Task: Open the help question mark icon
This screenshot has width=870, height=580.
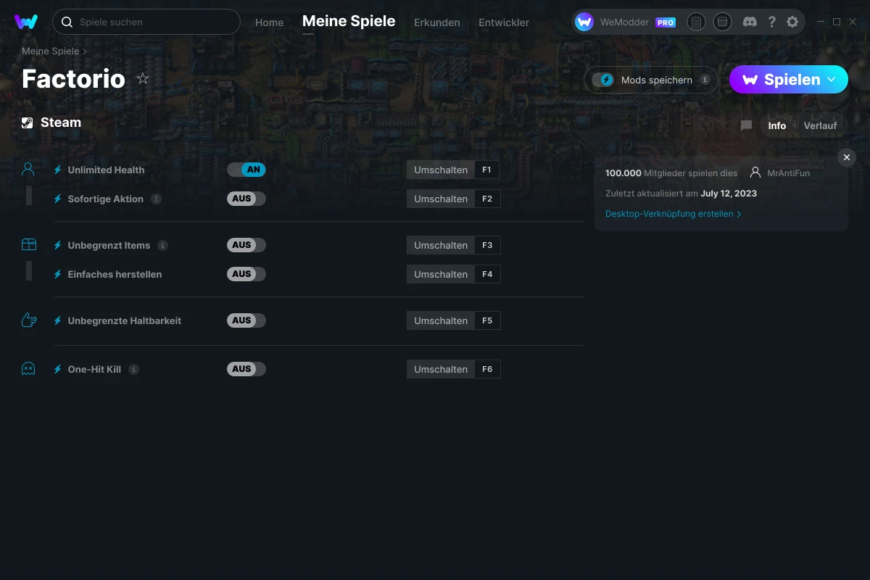Action: pos(772,22)
